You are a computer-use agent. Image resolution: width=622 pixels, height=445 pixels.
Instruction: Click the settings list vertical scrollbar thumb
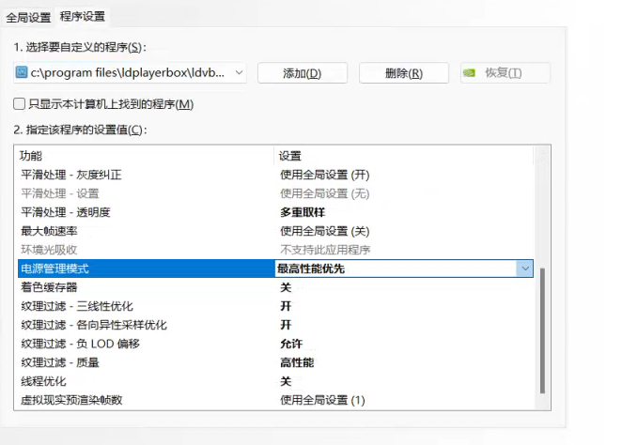tap(540, 330)
